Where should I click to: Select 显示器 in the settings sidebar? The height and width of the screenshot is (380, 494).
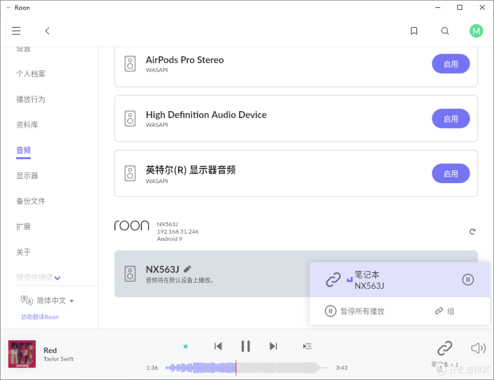coord(27,176)
